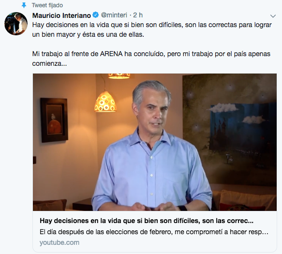
Task: Expand the tweet options chevron arrow
Action: [273, 16]
